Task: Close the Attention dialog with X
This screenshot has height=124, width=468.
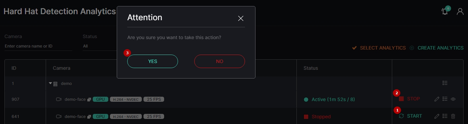Action: click(x=241, y=18)
